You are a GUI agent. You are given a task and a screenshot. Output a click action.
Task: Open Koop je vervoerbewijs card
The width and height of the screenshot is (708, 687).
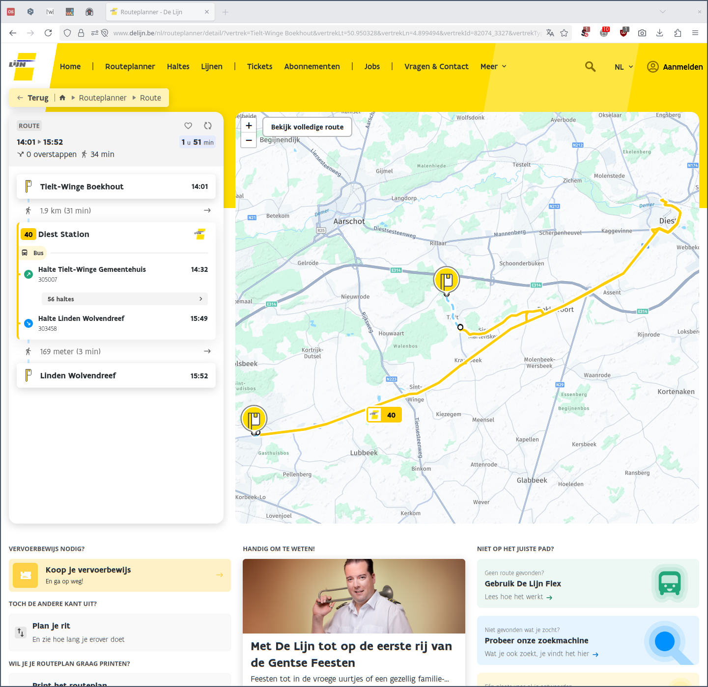(x=119, y=575)
